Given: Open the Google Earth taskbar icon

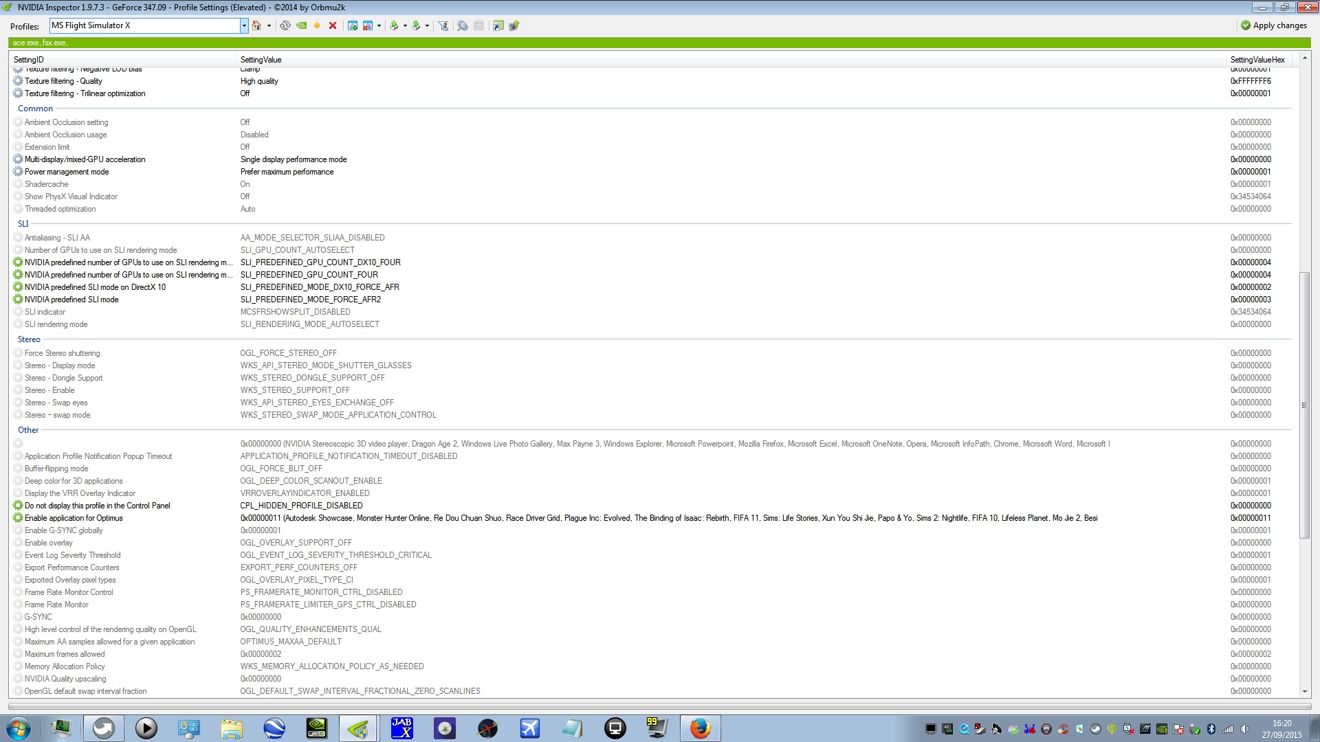Looking at the screenshot, I should pyautogui.click(x=274, y=728).
